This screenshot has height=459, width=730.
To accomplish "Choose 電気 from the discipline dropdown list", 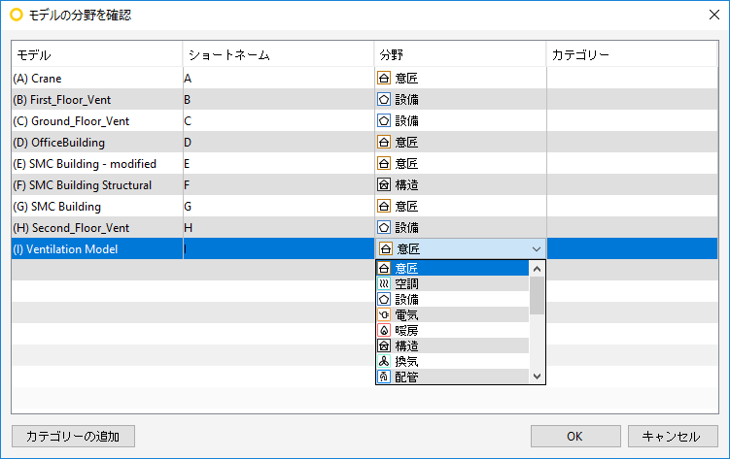I will (452, 314).
